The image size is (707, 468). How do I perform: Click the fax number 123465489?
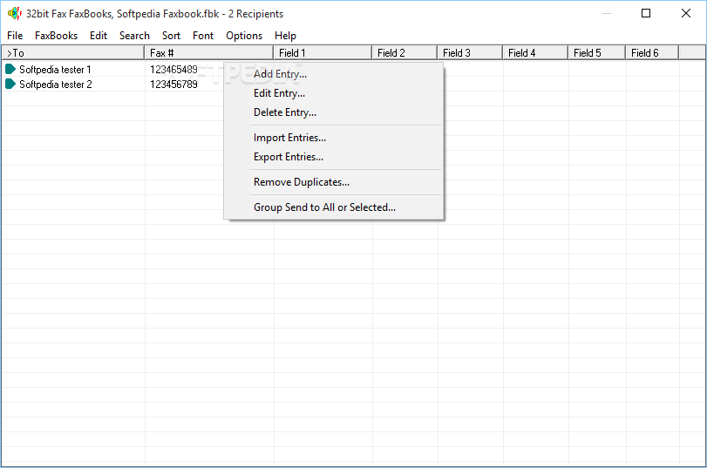tap(173, 70)
